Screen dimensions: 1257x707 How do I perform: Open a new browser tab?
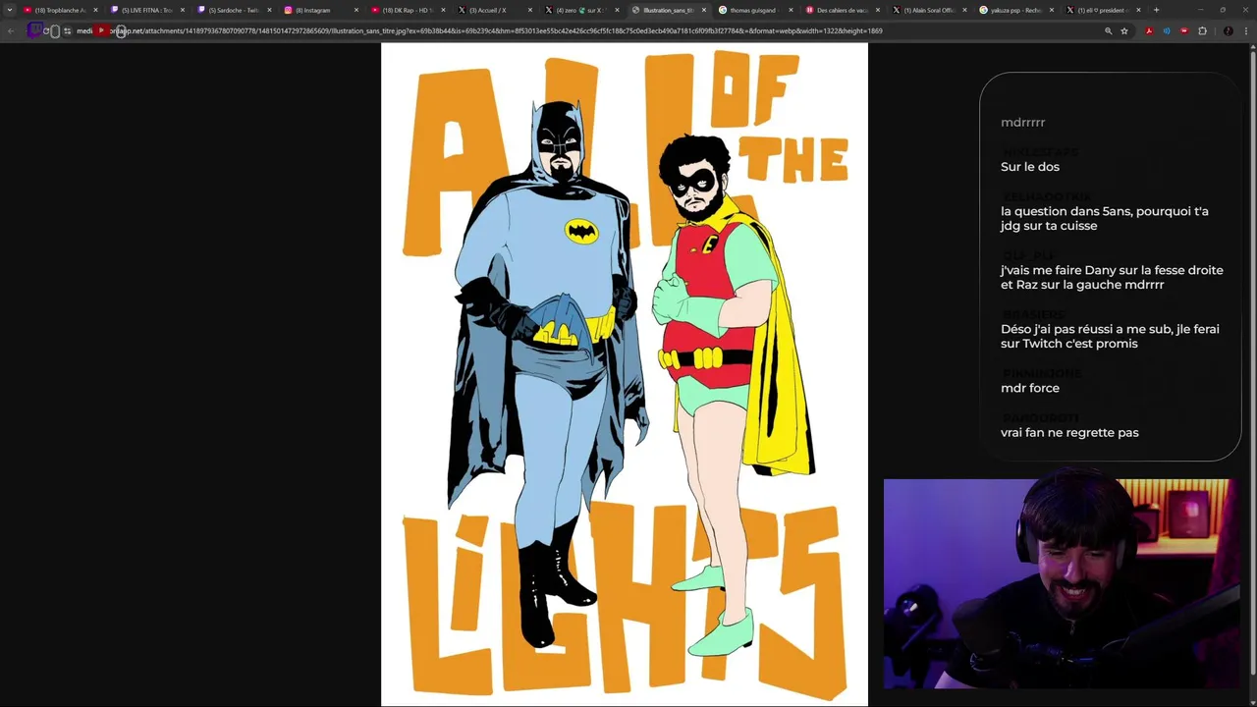pos(1156,10)
